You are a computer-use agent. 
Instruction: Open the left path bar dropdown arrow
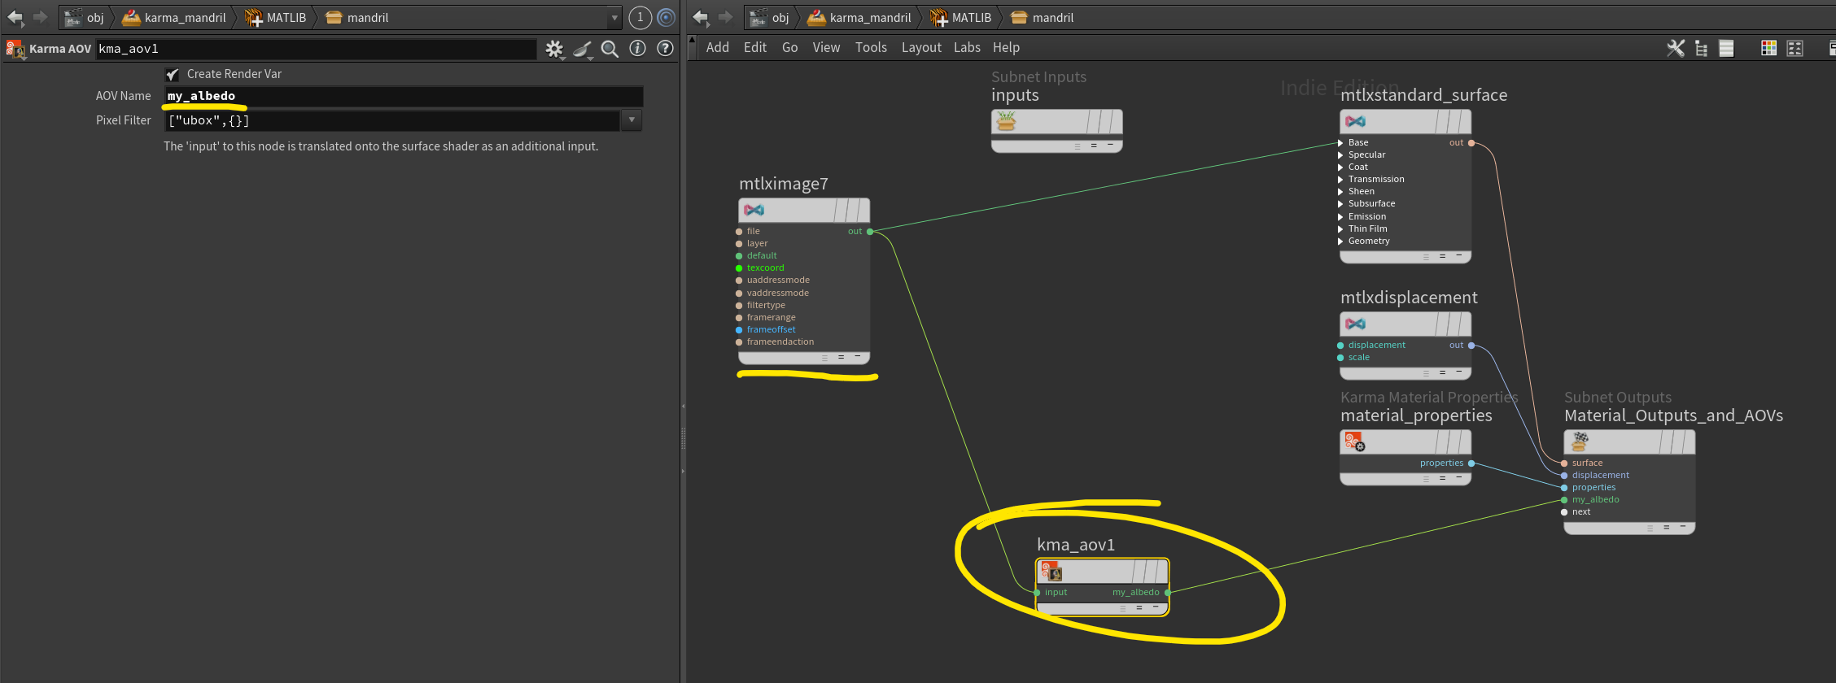pos(614,18)
